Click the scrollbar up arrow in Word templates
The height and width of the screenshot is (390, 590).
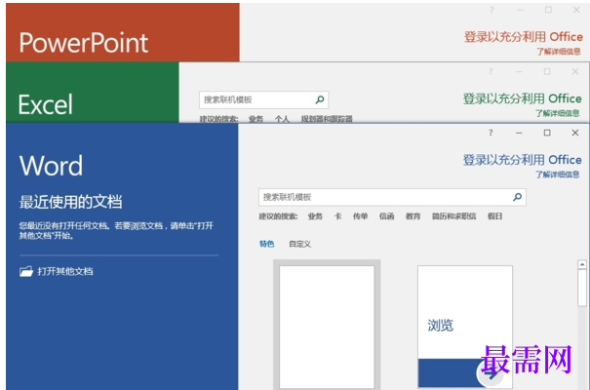click(582, 264)
